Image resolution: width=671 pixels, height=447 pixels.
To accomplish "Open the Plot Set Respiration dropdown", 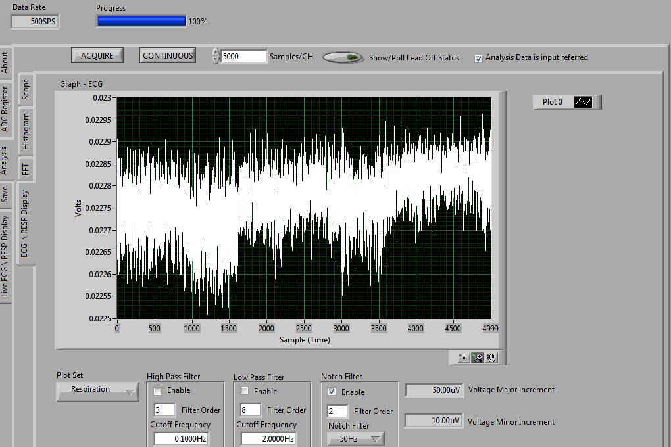I will 97,390.
